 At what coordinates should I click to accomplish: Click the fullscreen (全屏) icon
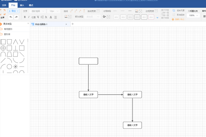tap(2, 14)
